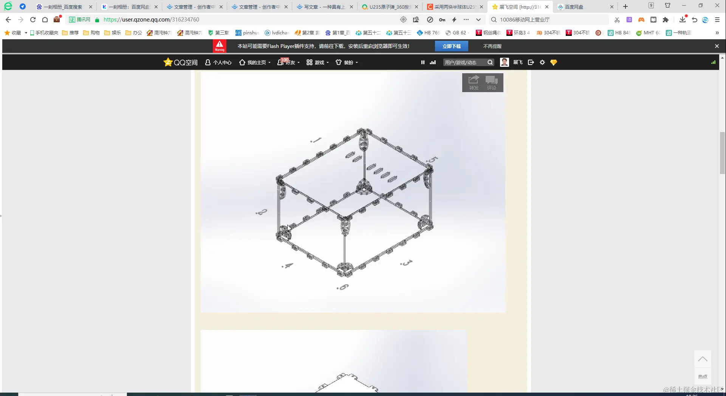The width and height of the screenshot is (726, 396).
Task: Click the 游戏 grid icon in the navbar
Action: coord(309,62)
